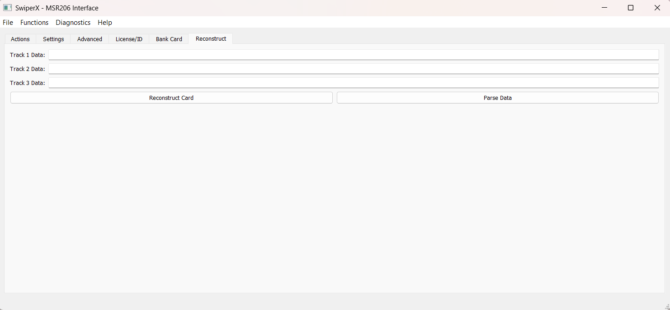This screenshot has width=670, height=310.
Task: Click the SwiperX app icon in title bar
Action: point(8,8)
